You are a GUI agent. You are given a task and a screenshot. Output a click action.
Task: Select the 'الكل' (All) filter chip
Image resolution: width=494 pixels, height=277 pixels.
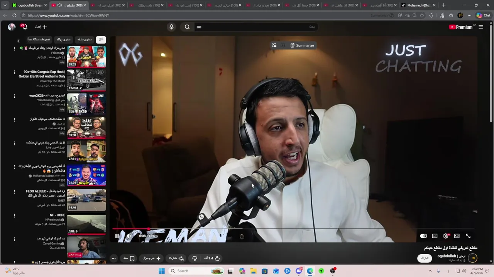(x=101, y=39)
